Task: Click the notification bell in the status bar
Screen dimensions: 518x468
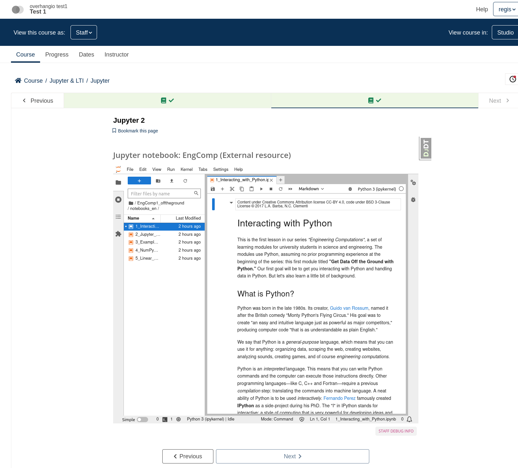Action: pos(409,419)
